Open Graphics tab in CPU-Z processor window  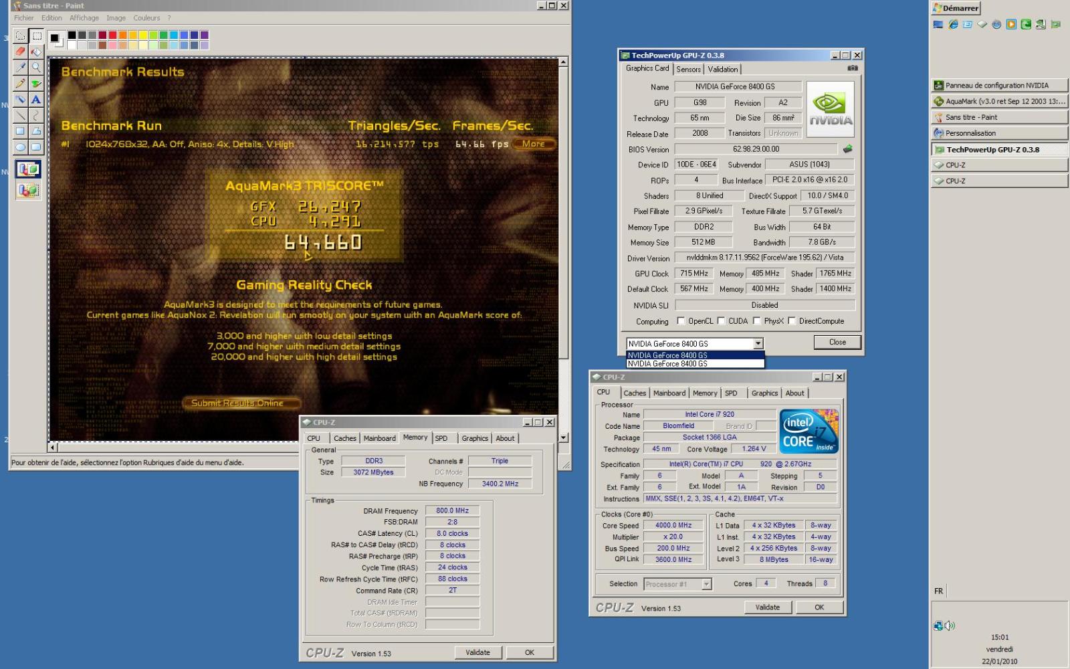coord(764,393)
